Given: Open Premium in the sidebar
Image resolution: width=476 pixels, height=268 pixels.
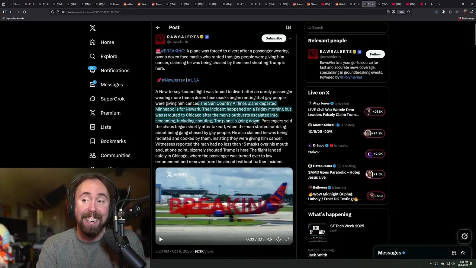Looking at the screenshot, I should tap(105, 113).
